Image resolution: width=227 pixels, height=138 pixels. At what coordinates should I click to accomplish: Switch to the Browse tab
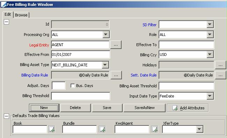click(x=21, y=15)
